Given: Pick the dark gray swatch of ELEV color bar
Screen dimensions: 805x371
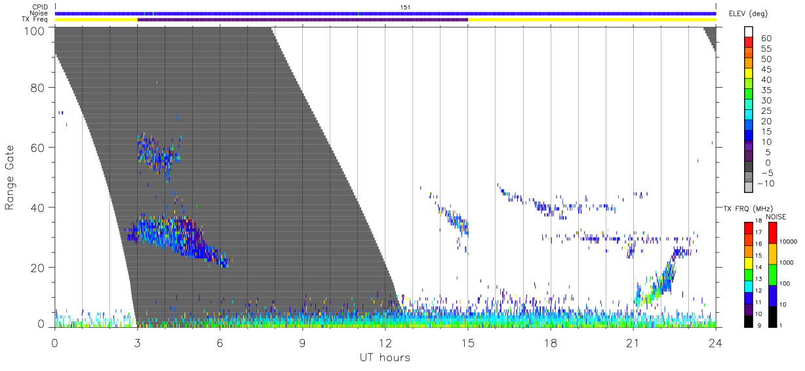Looking at the screenshot, I should (749, 167).
